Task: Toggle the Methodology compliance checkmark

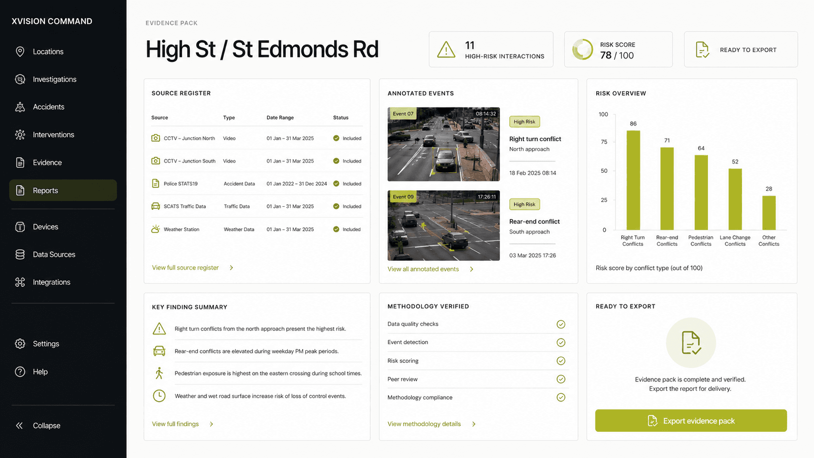Action: pos(561,398)
